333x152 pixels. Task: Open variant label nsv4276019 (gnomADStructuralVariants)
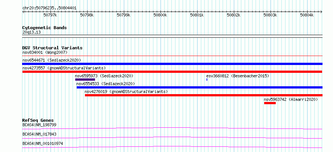(x=126, y=91)
